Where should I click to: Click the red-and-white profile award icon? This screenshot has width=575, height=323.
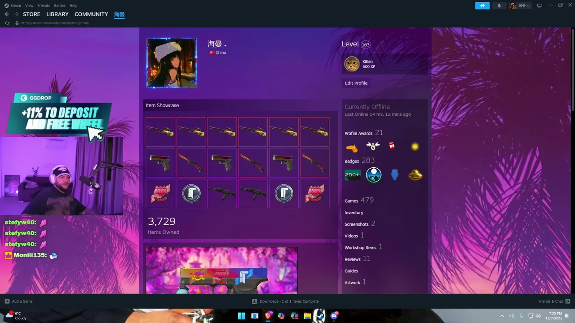tap(392, 146)
